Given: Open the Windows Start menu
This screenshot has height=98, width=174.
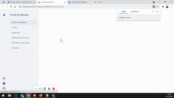Looking at the screenshot, I should pos(3,96).
